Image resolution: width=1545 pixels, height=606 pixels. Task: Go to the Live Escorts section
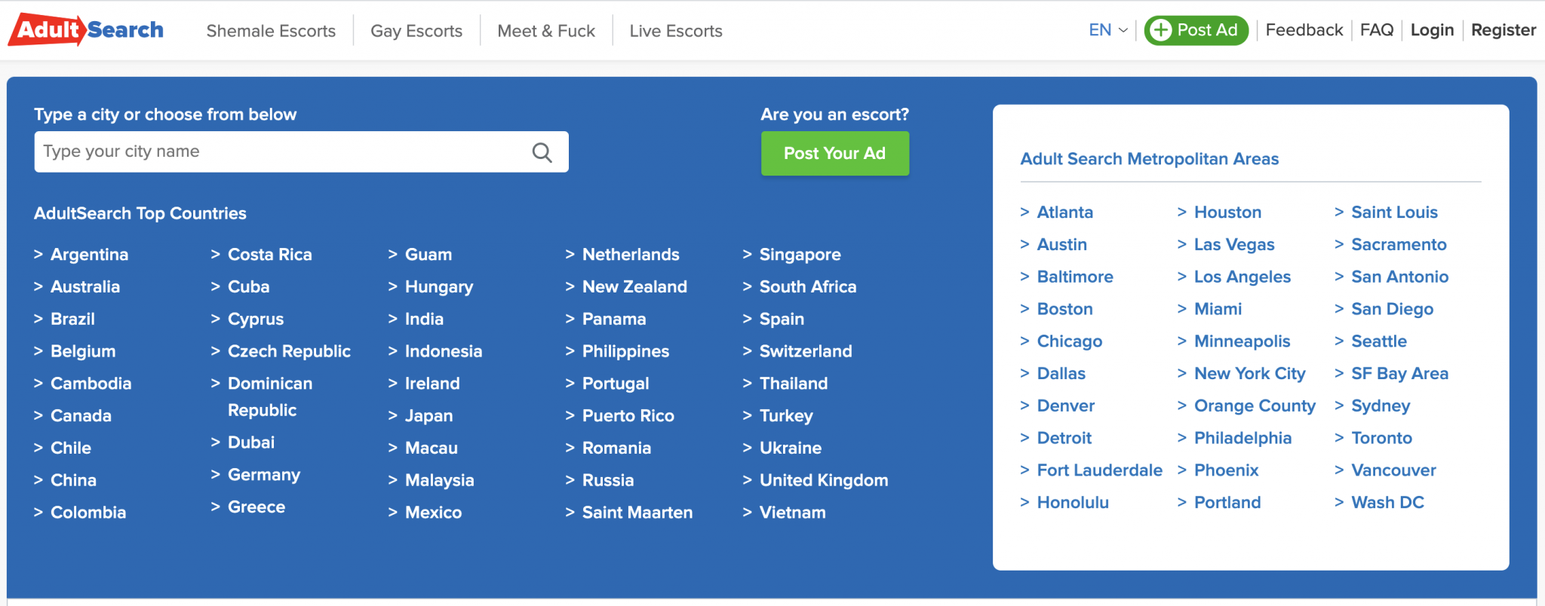pyautogui.click(x=675, y=31)
